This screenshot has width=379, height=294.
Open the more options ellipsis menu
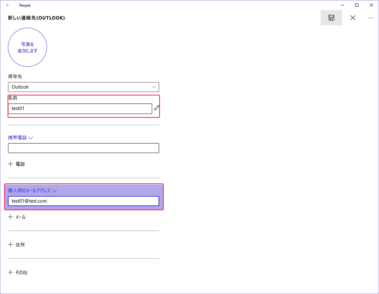371,18
